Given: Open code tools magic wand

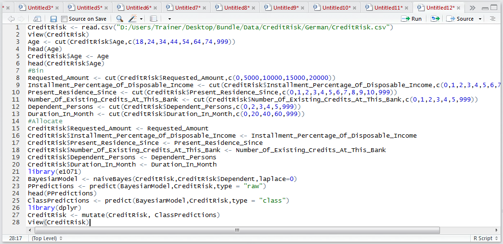Looking at the screenshot, I should point(132,19).
